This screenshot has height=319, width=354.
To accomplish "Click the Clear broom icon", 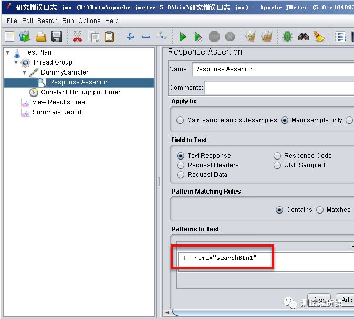I will tap(251, 37).
